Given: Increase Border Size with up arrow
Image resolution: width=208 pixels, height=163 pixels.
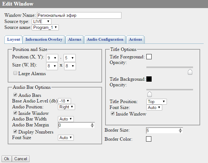Looking at the screenshot, I should (x=180, y=129).
